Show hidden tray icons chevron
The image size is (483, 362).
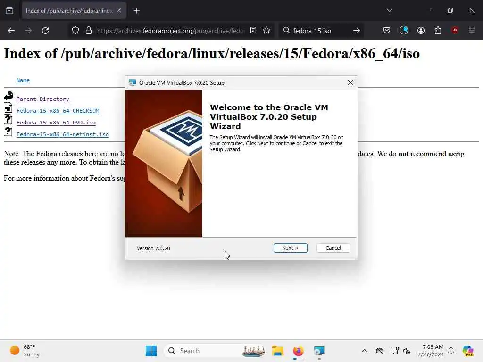point(365,351)
